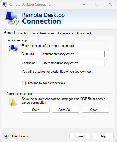117x142 pixels.
Task: Click the Hide Options label
Action: tap(19, 136)
